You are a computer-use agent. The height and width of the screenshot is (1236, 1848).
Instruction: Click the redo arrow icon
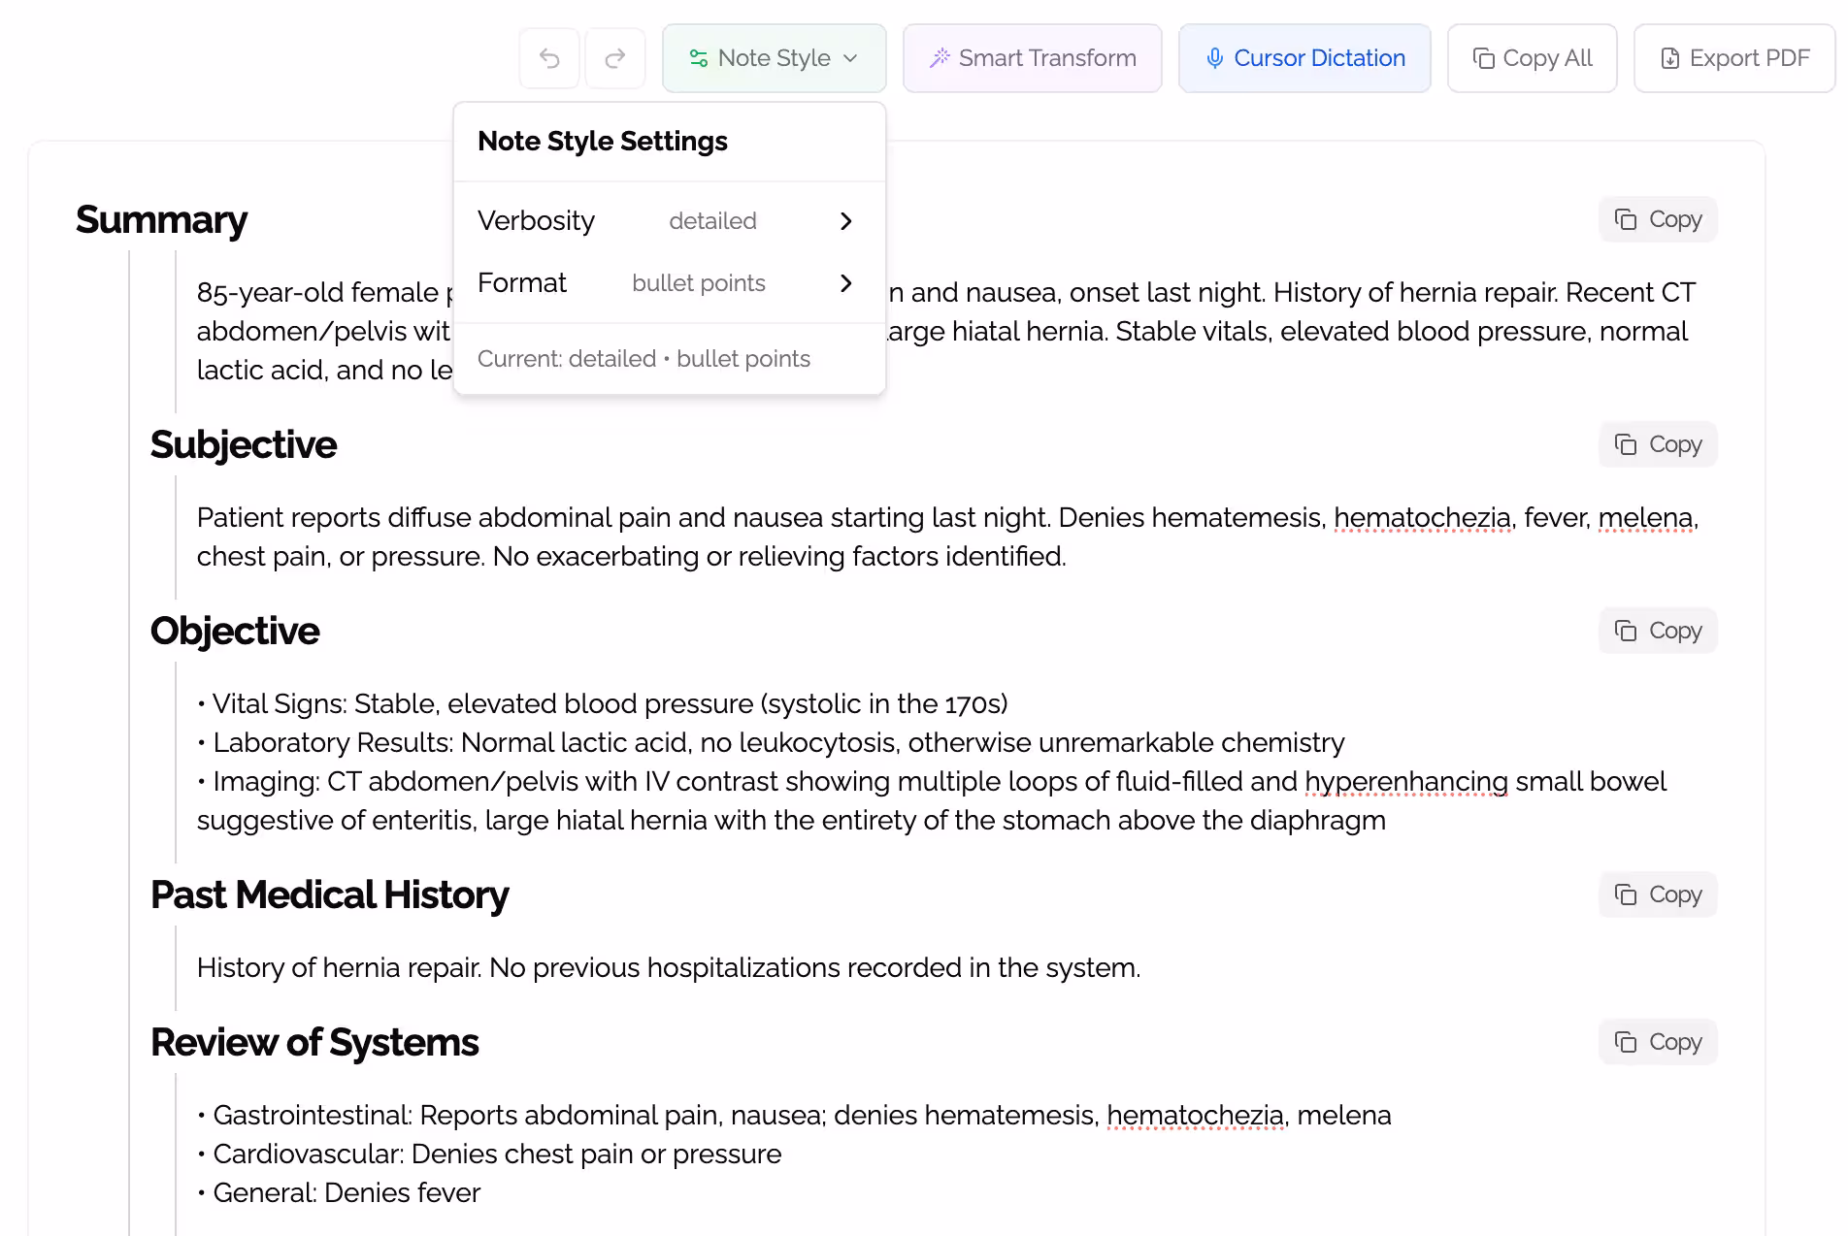pos(614,58)
